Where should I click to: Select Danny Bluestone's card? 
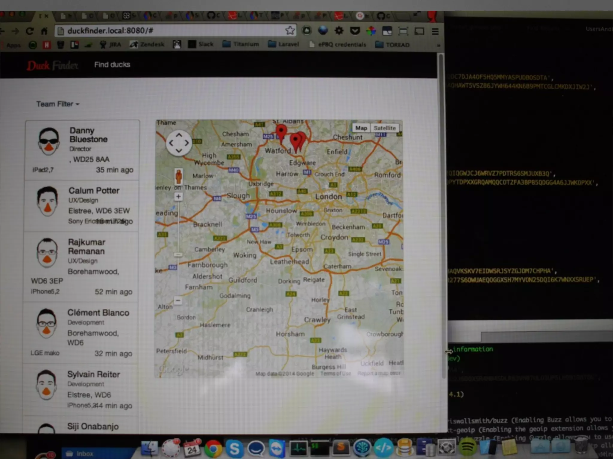click(x=82, y=150)
